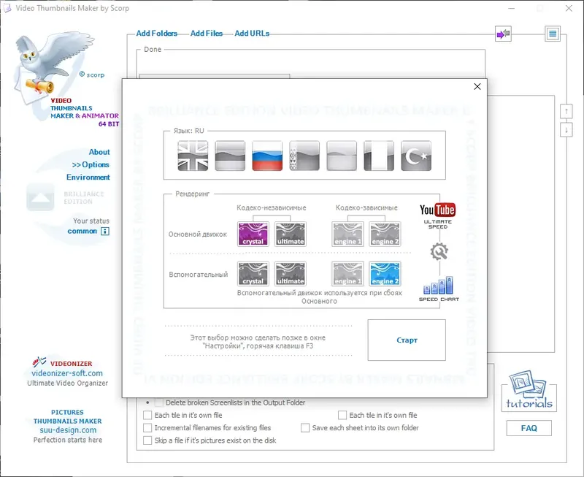Enable Save each sheet into its own folder
This screenshot has height=477, width=584.
[305, 427]
